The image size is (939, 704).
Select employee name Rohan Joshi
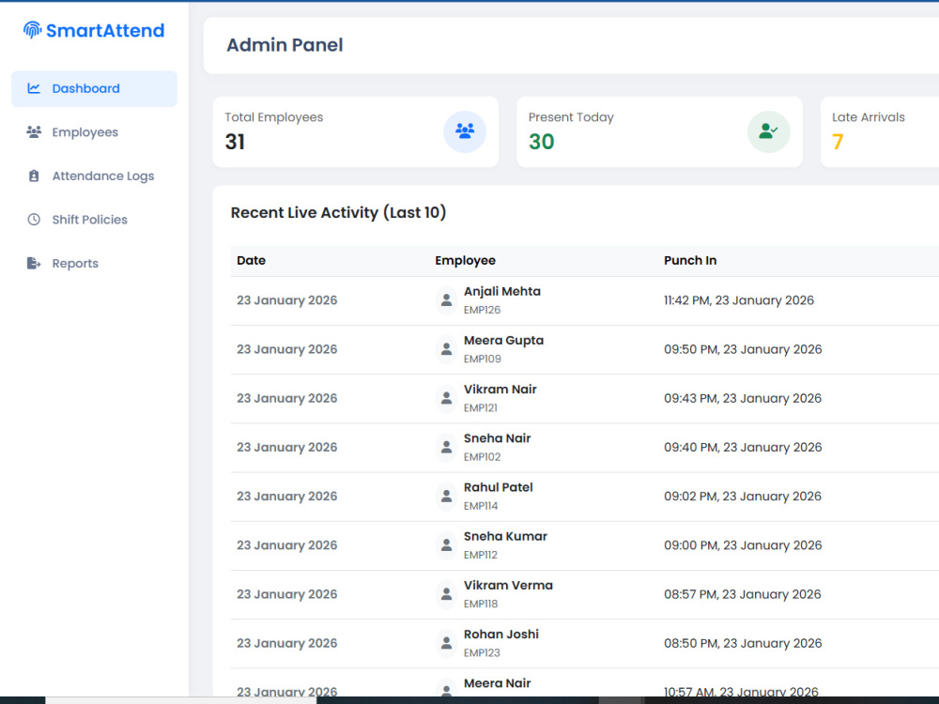501,635
